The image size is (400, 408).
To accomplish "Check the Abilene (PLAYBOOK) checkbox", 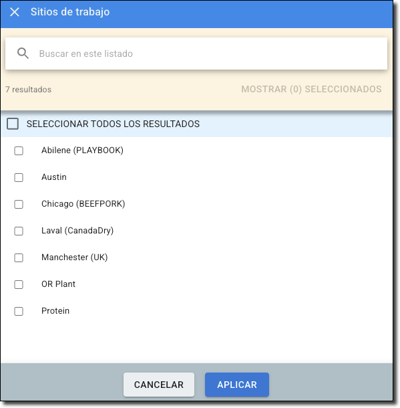I will (19, 150).
